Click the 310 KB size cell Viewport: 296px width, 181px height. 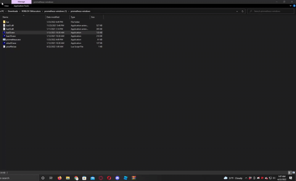99,36
